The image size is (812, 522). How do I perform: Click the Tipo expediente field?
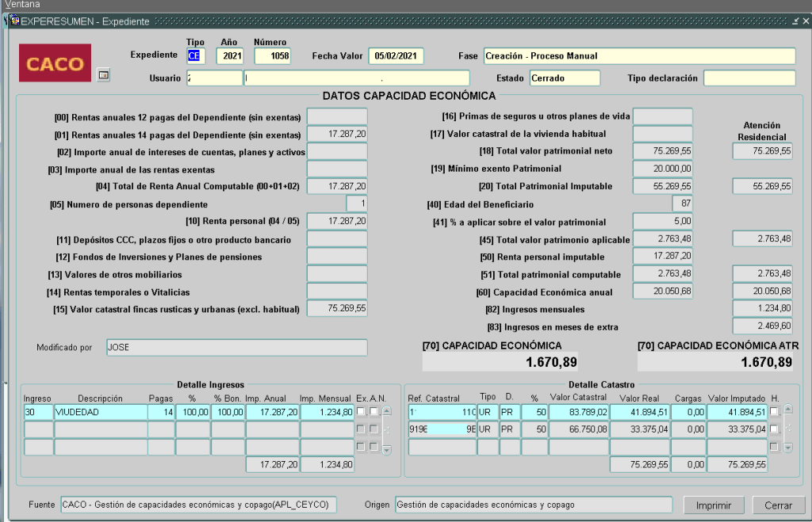coord(195,56)
